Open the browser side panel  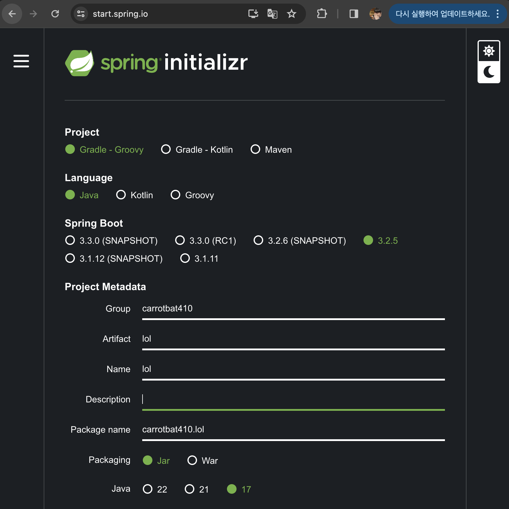[354, 14]
